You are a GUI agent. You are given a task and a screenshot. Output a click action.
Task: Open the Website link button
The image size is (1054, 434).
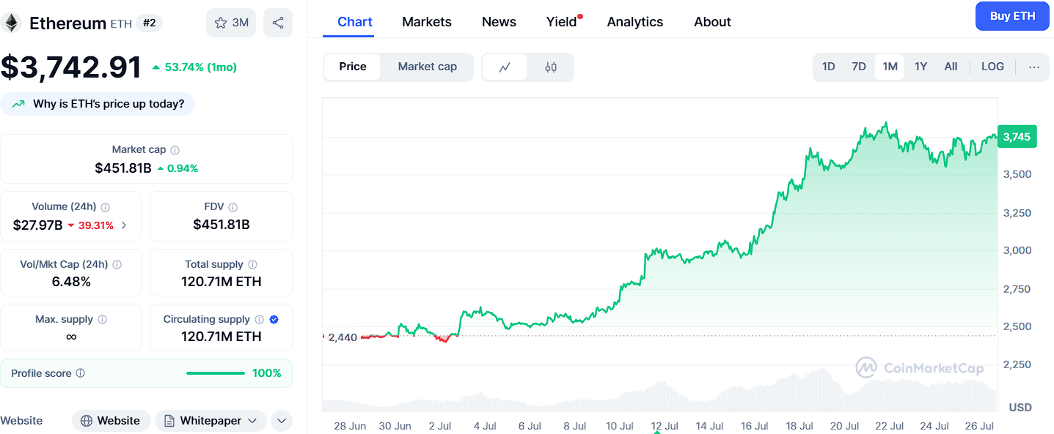tap(111, 421)
